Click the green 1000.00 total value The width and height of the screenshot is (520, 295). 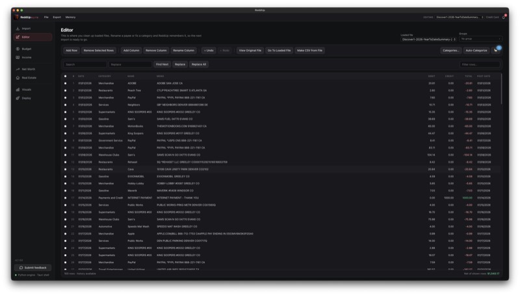click(467, 198)
